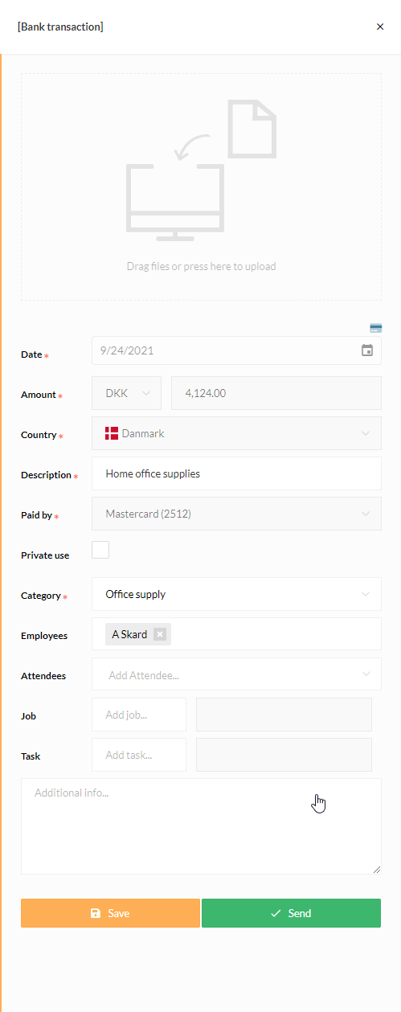The height and width of the screenshot is (1012, 401).
Task: Expand the Category dropdown for Office supply
Action: click(x=237, y=594)
